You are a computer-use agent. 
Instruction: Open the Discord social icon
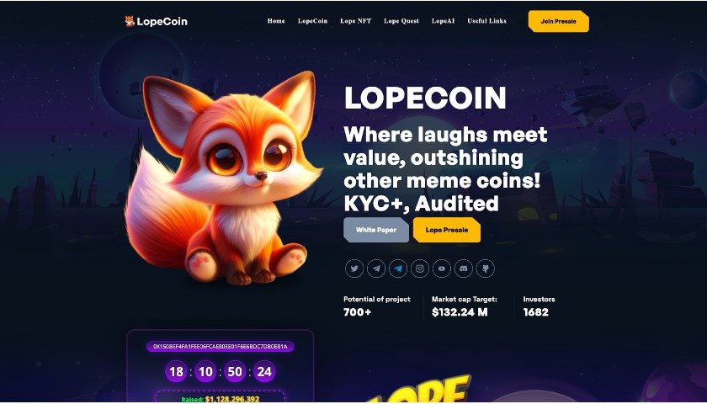pyautogui.click(x=464, y=268)
